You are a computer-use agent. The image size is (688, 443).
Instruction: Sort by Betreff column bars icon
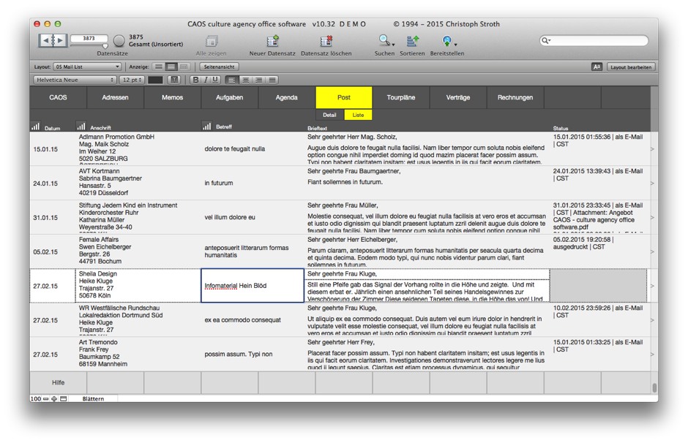tap(207, 126)
